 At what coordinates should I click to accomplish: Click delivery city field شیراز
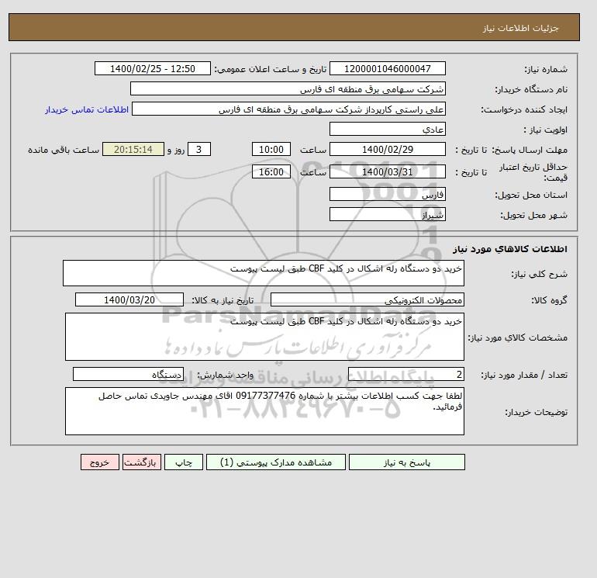pyautogui.click(x=387, y=214)
